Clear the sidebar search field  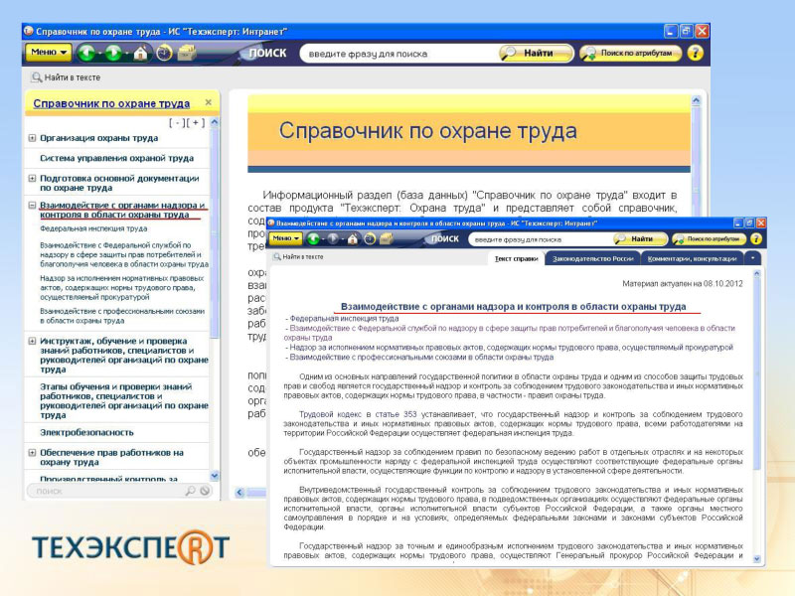pyautogui.click(x=205, y=491)
